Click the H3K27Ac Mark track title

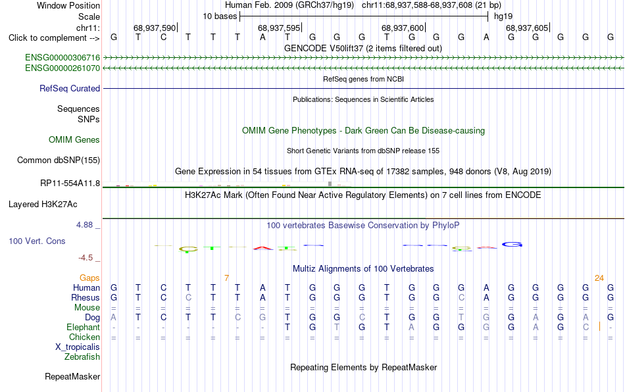(x=363, y=195)
